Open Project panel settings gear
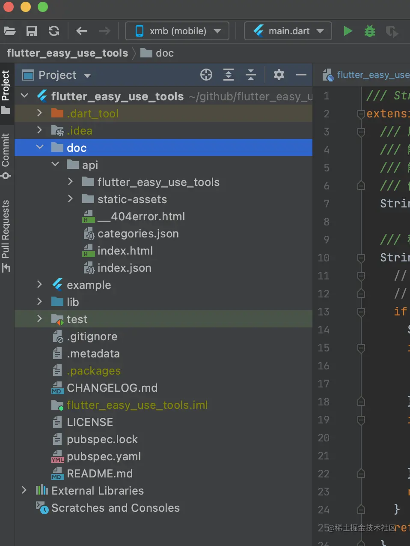The image size is (410, 546). [x=279, y=75]
